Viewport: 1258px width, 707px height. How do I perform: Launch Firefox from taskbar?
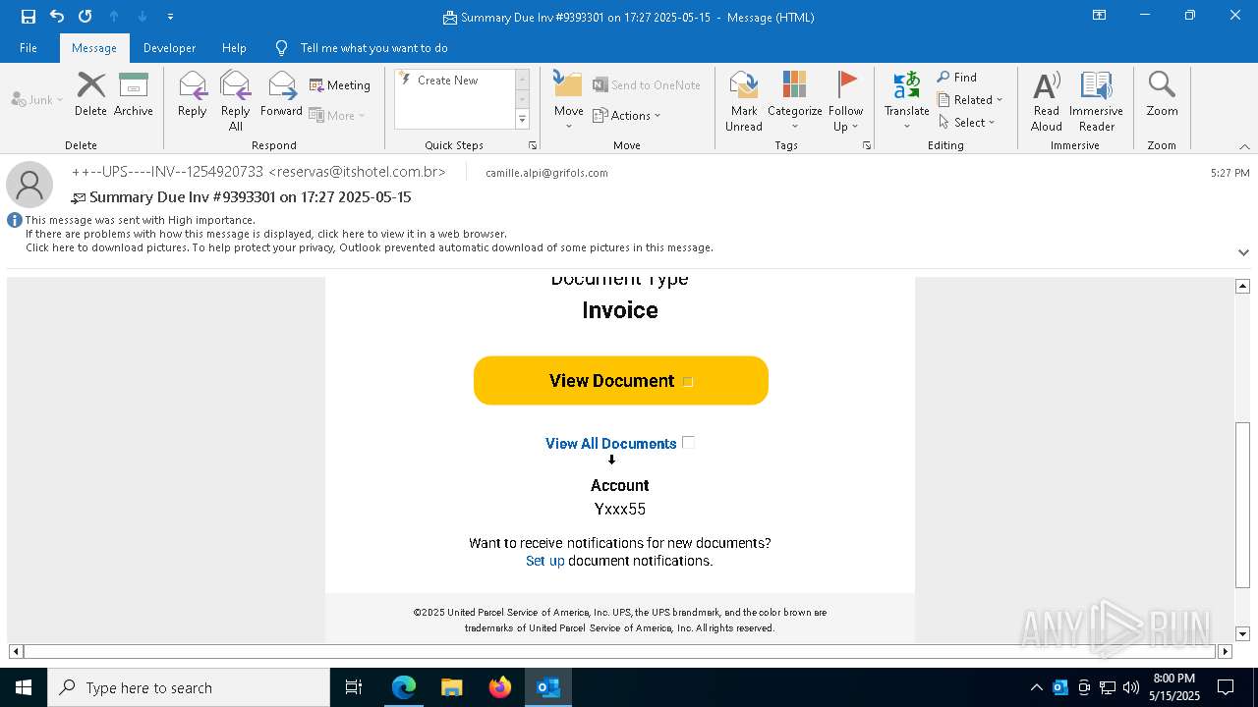500,687
